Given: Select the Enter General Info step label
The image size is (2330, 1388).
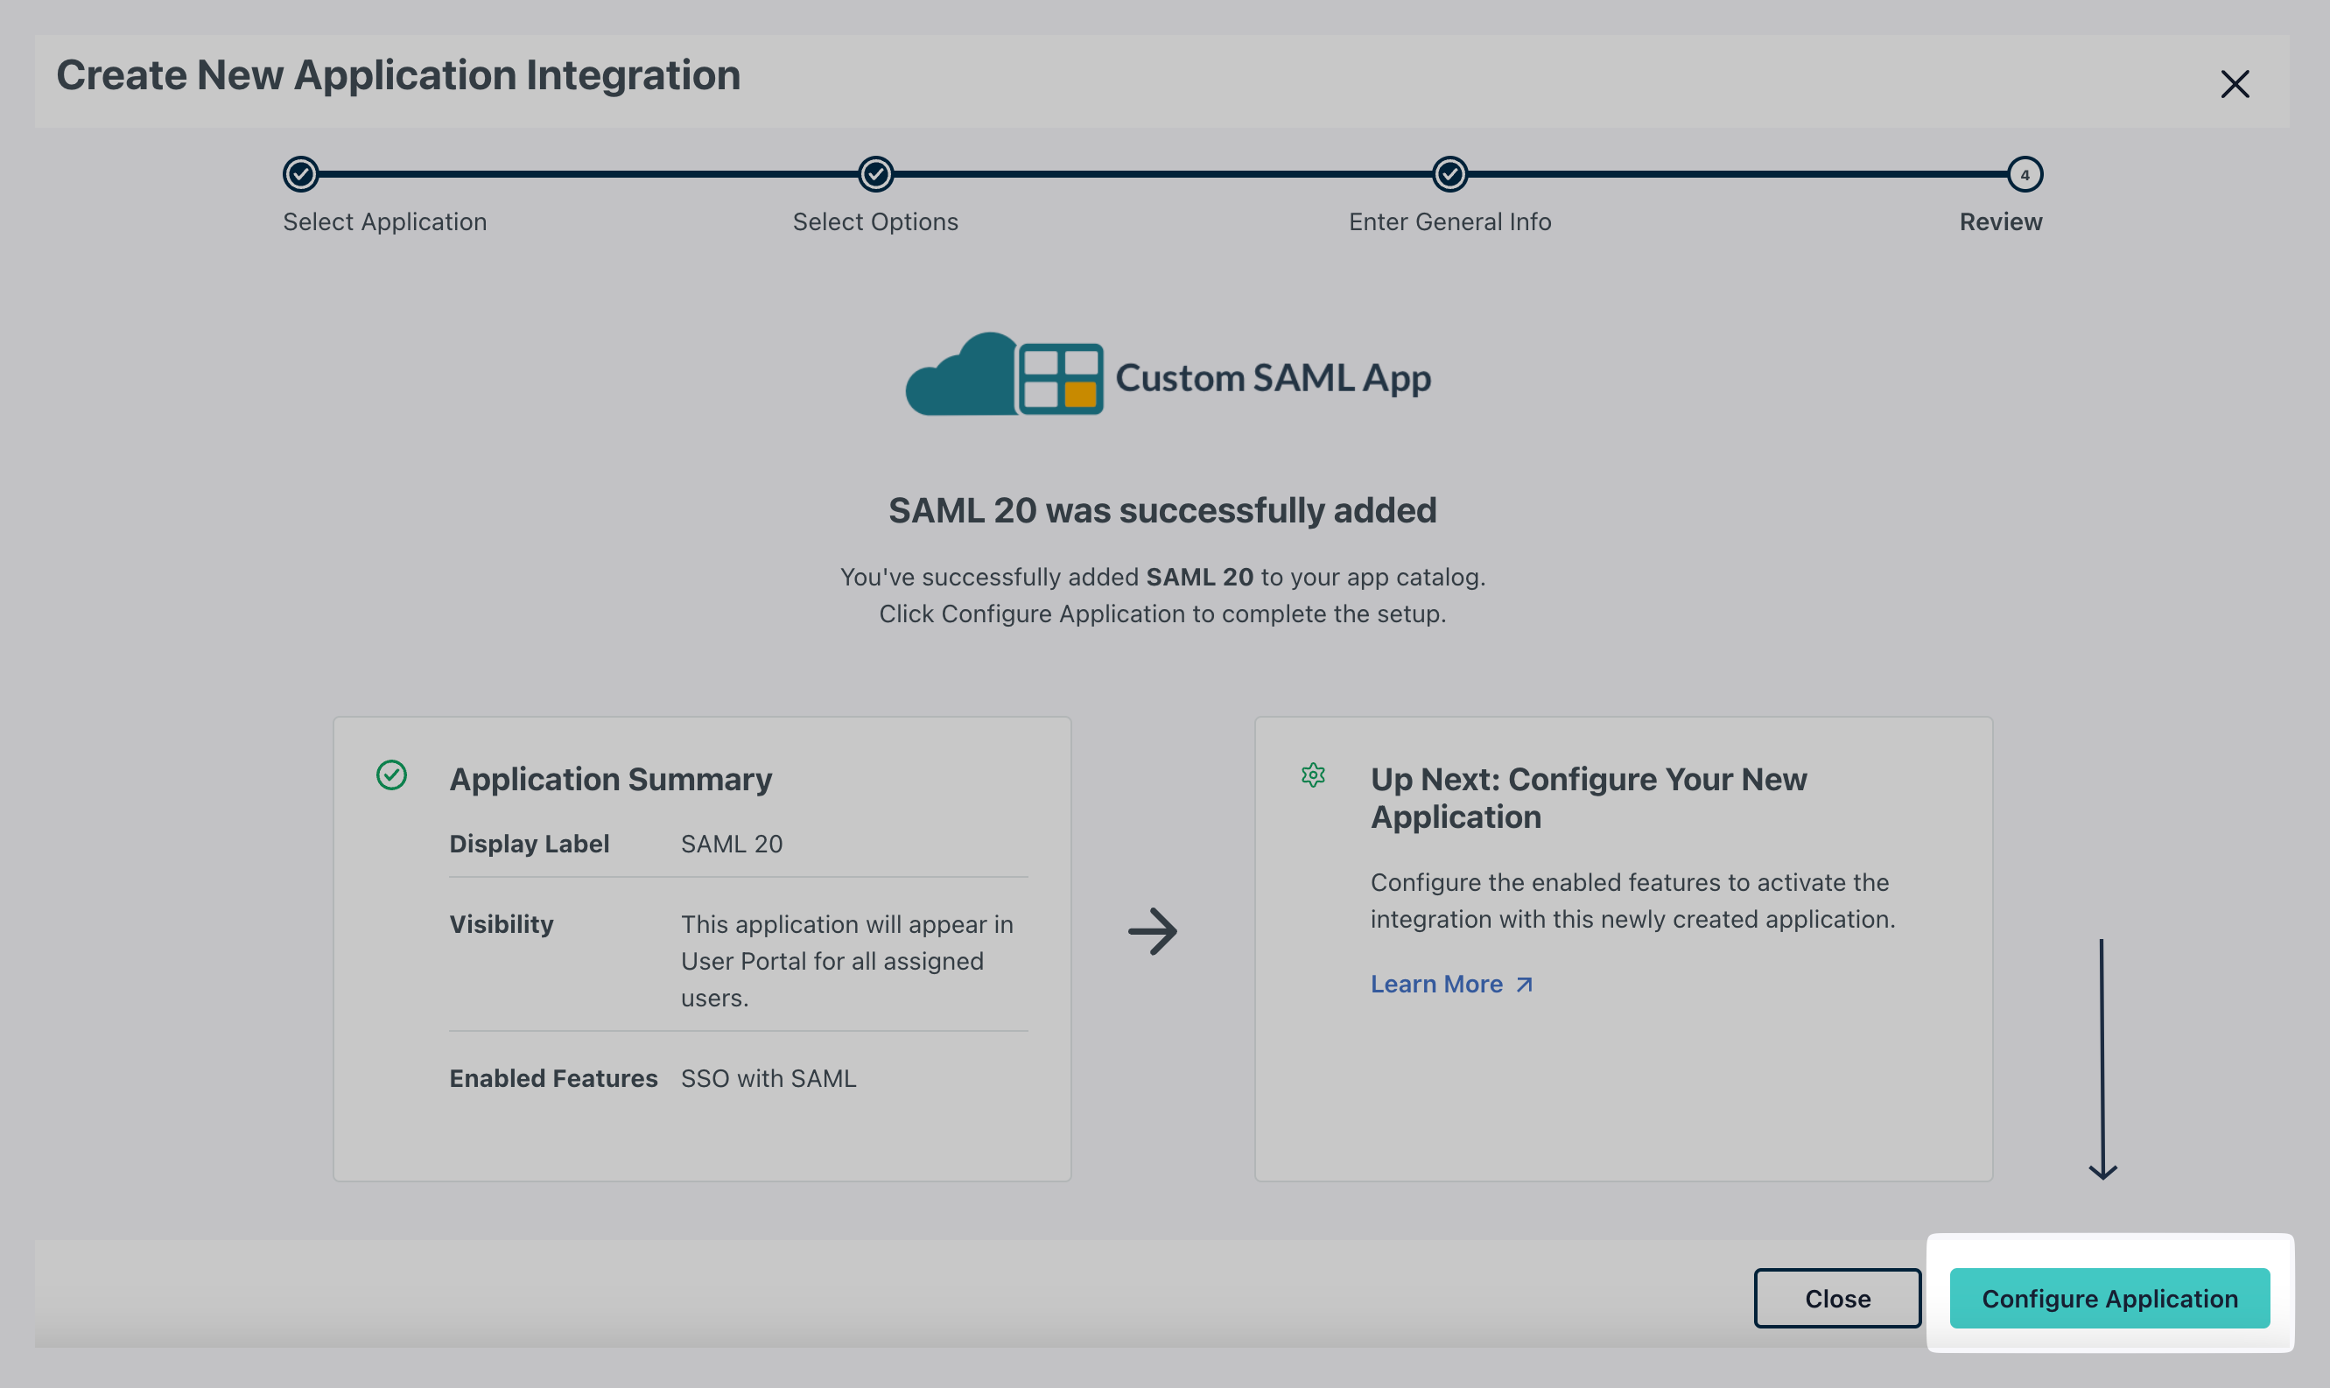Looking at the screenshot, I should click(x=1449, y=221).
